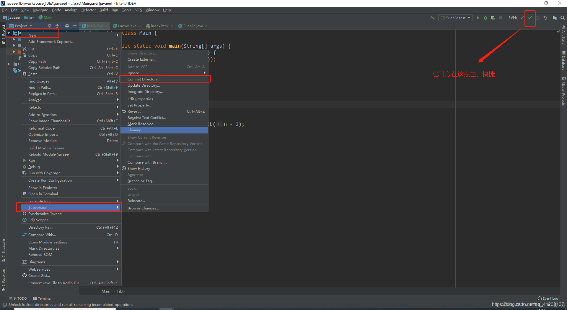Run with coverage via the shield icon
The height and width of the screenshot is (310, 567).
point(493,18)
